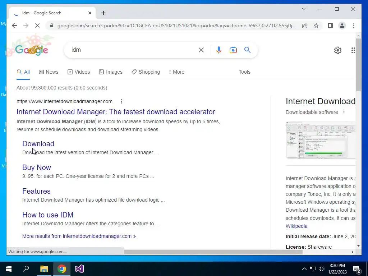Screen dimensions: 368x276
Task: Switch to the Videos tab
Action: point(79,72)
